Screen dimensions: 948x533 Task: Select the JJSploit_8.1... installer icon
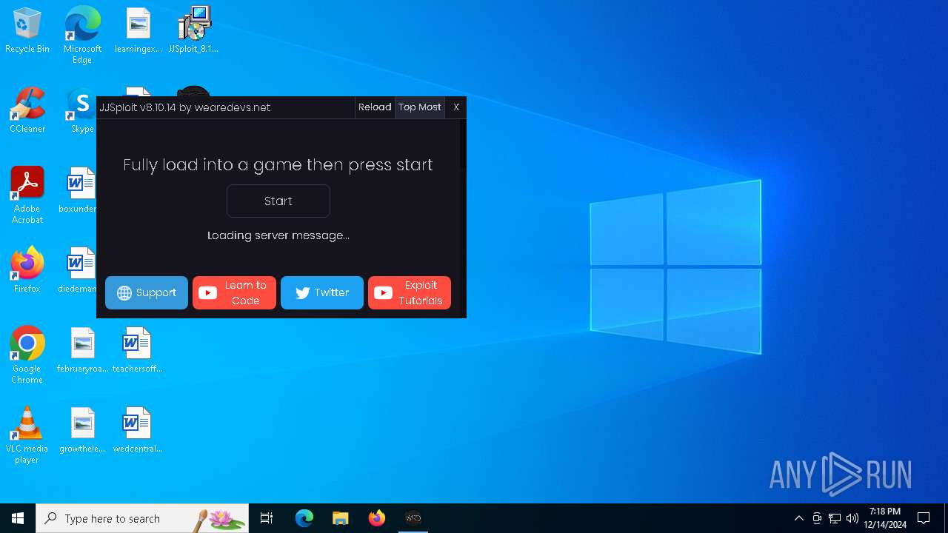coord(193,31)
